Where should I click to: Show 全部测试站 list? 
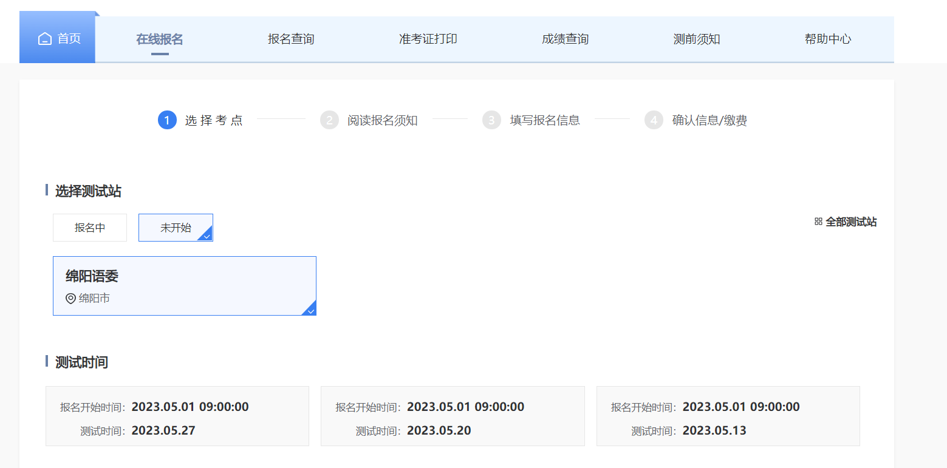850,222
